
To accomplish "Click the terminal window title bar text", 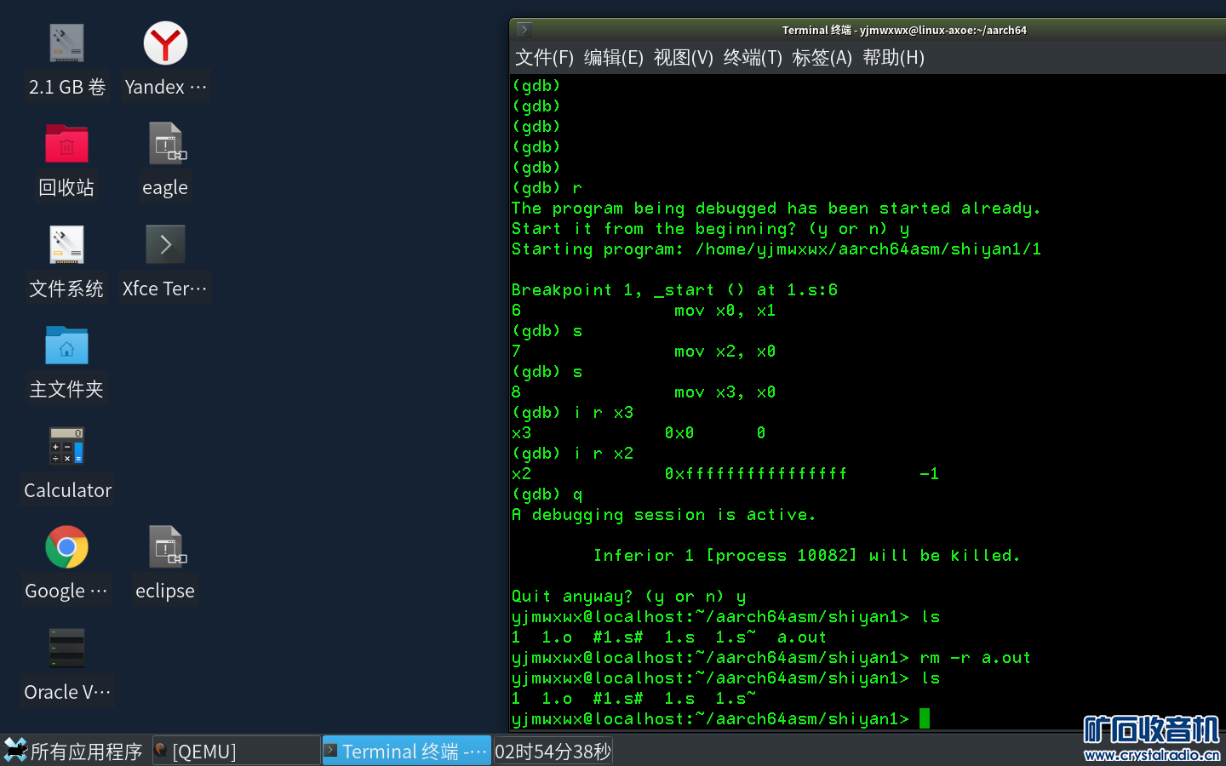I will point(904,30).
